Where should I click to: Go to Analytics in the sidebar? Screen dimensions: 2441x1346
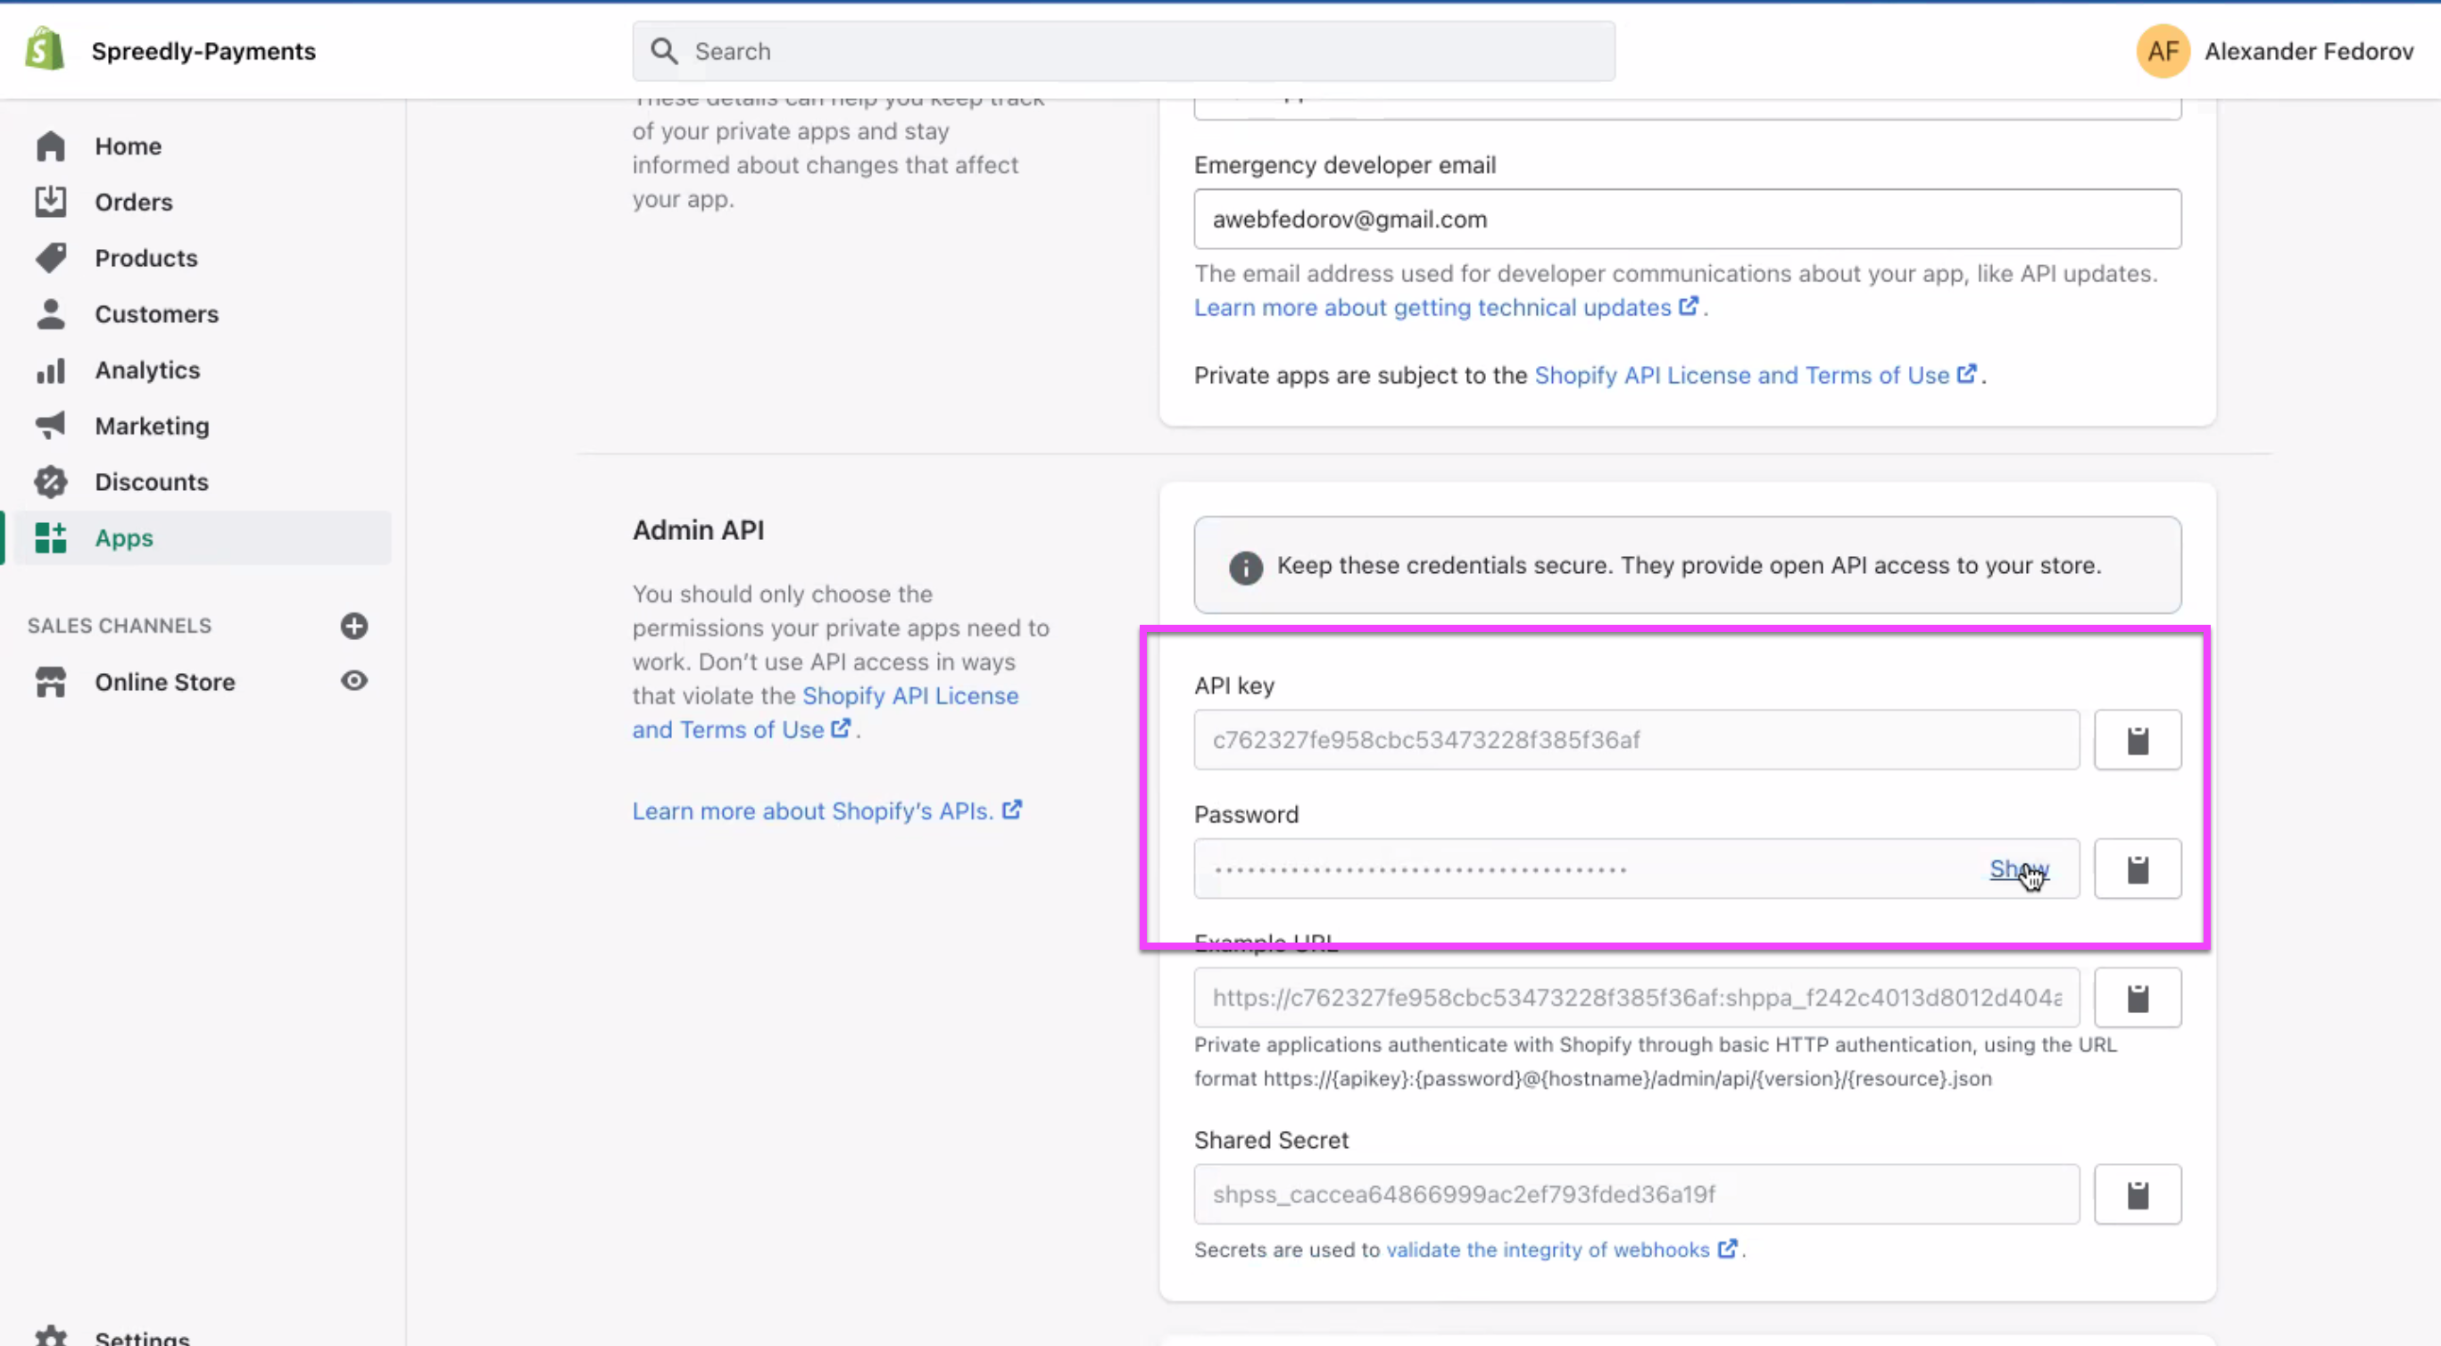point(147,370)
